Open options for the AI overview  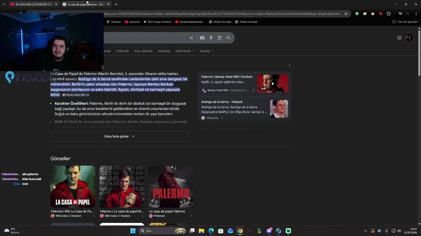(289, 65)
